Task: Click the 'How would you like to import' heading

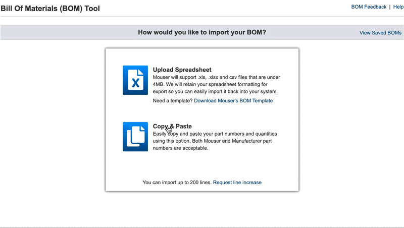Action: click(x=202, y=32)
